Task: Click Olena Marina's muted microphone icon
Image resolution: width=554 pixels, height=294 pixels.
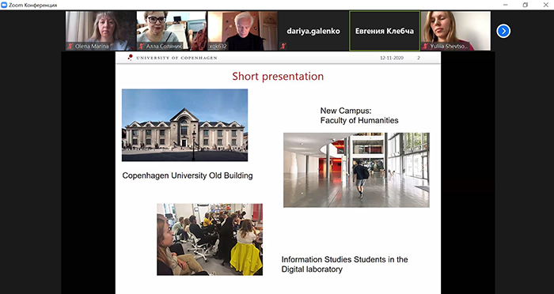Action: pos(70,47)
